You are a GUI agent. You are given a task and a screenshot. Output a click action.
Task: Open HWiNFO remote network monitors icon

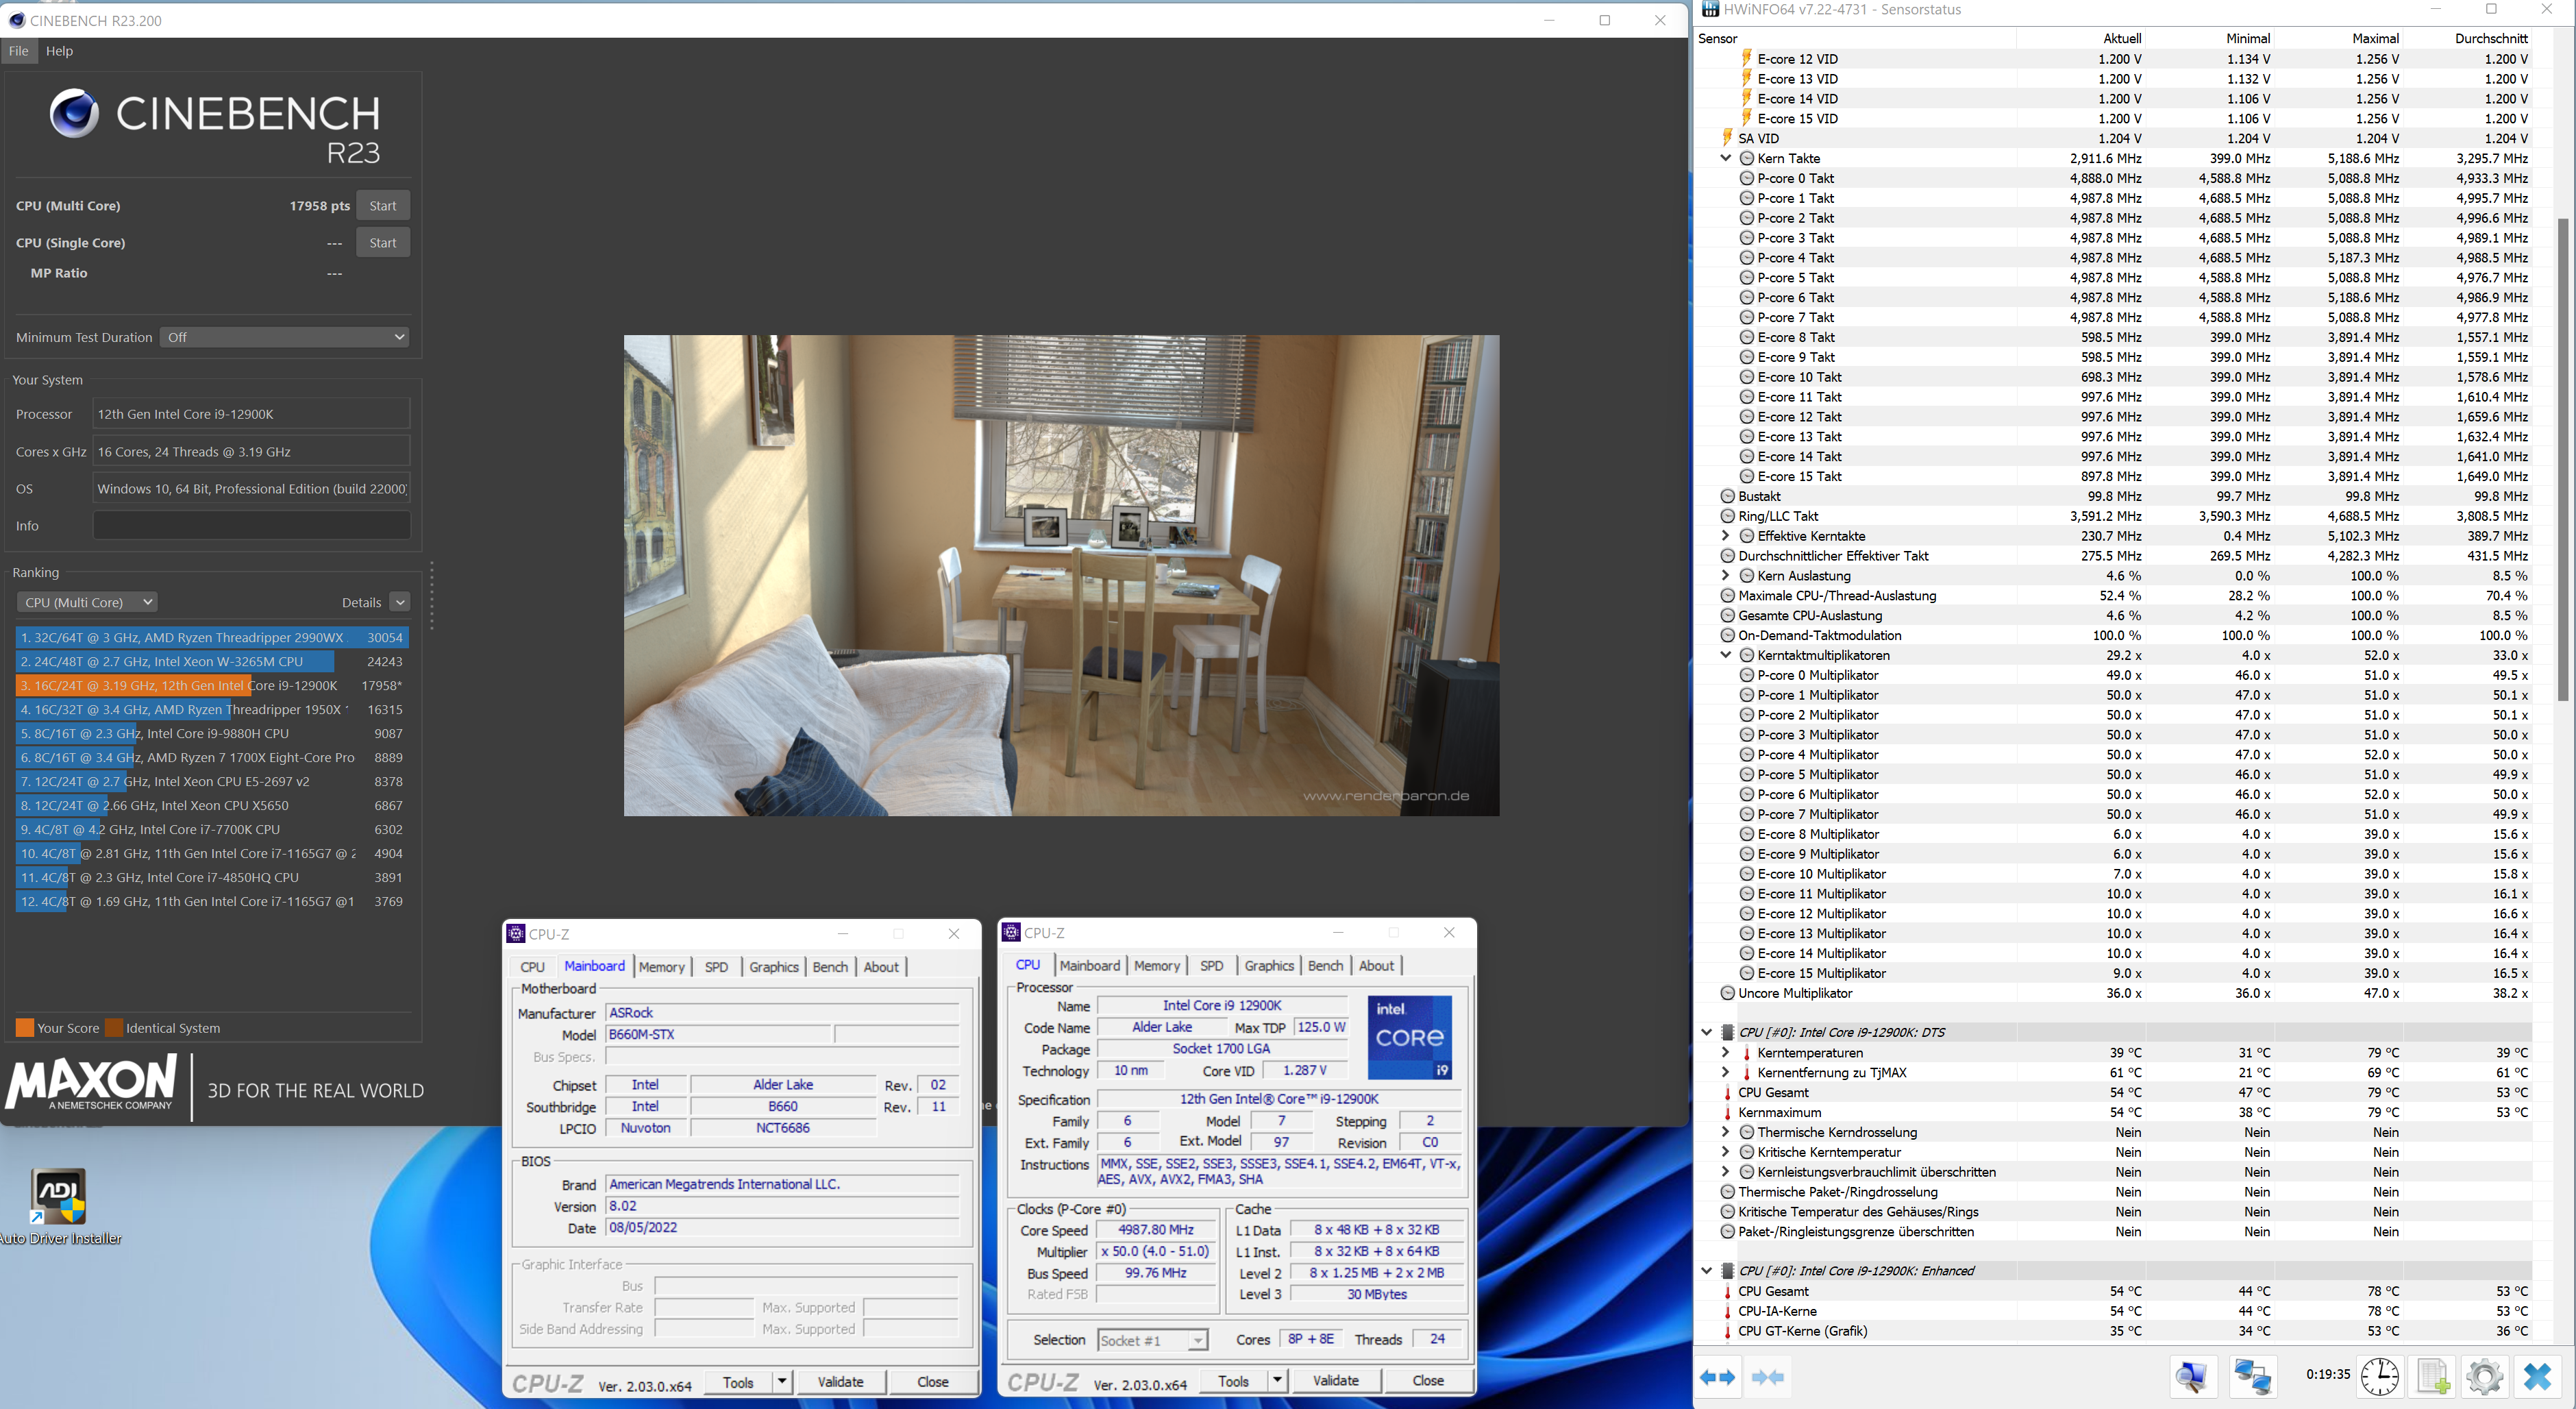point(2252,1377)
